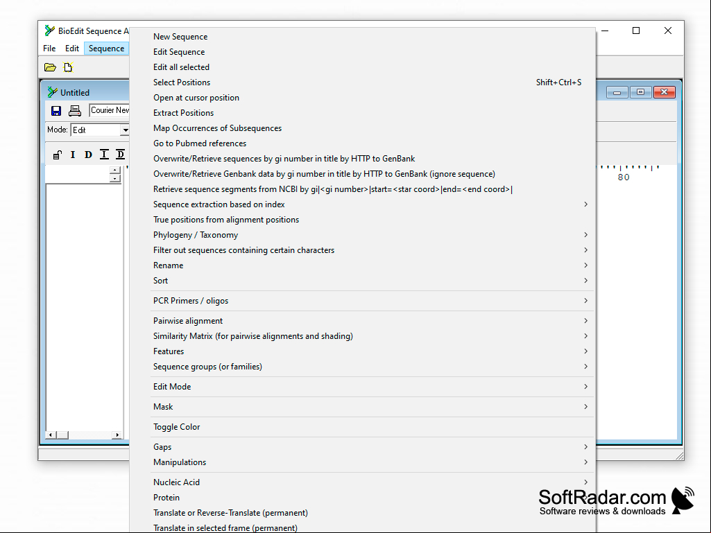
Task: Choose Overwrite/Retrieve Genbank data (ignore sequence)
Action: pyautogui.click(x=362, y=174)
